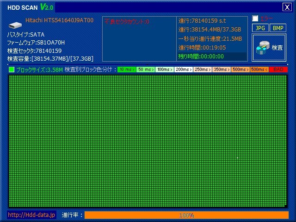The width and height of the screenshot is (296, 222).
Task: Click the 10 ms green legend swatch
Action: click(127, 70)
